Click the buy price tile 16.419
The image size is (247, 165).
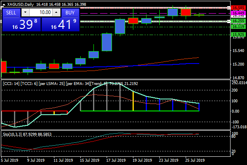61,24
